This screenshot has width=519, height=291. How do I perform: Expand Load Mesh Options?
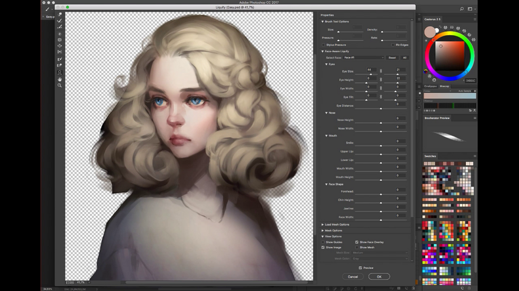(323, 225)
